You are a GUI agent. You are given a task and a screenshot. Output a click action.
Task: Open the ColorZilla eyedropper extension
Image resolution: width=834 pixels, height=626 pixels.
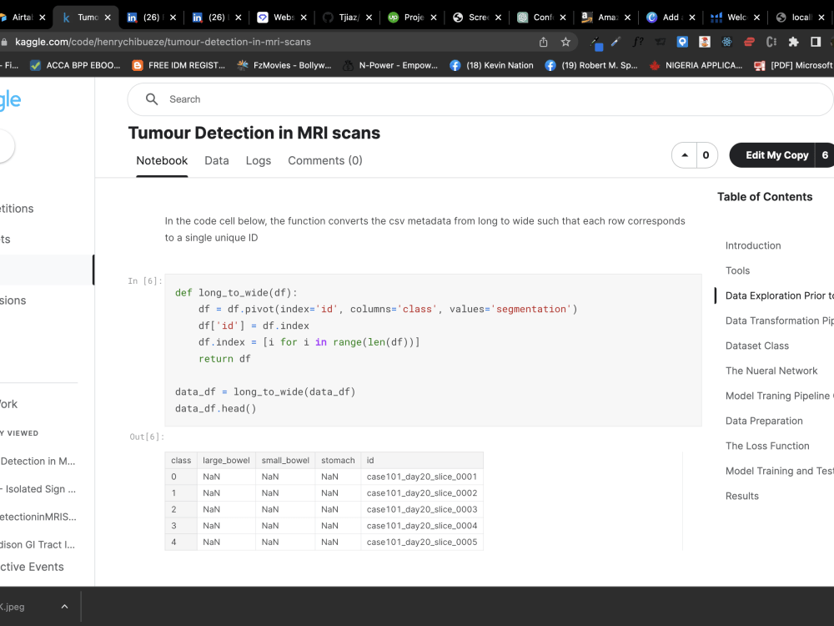595,42
